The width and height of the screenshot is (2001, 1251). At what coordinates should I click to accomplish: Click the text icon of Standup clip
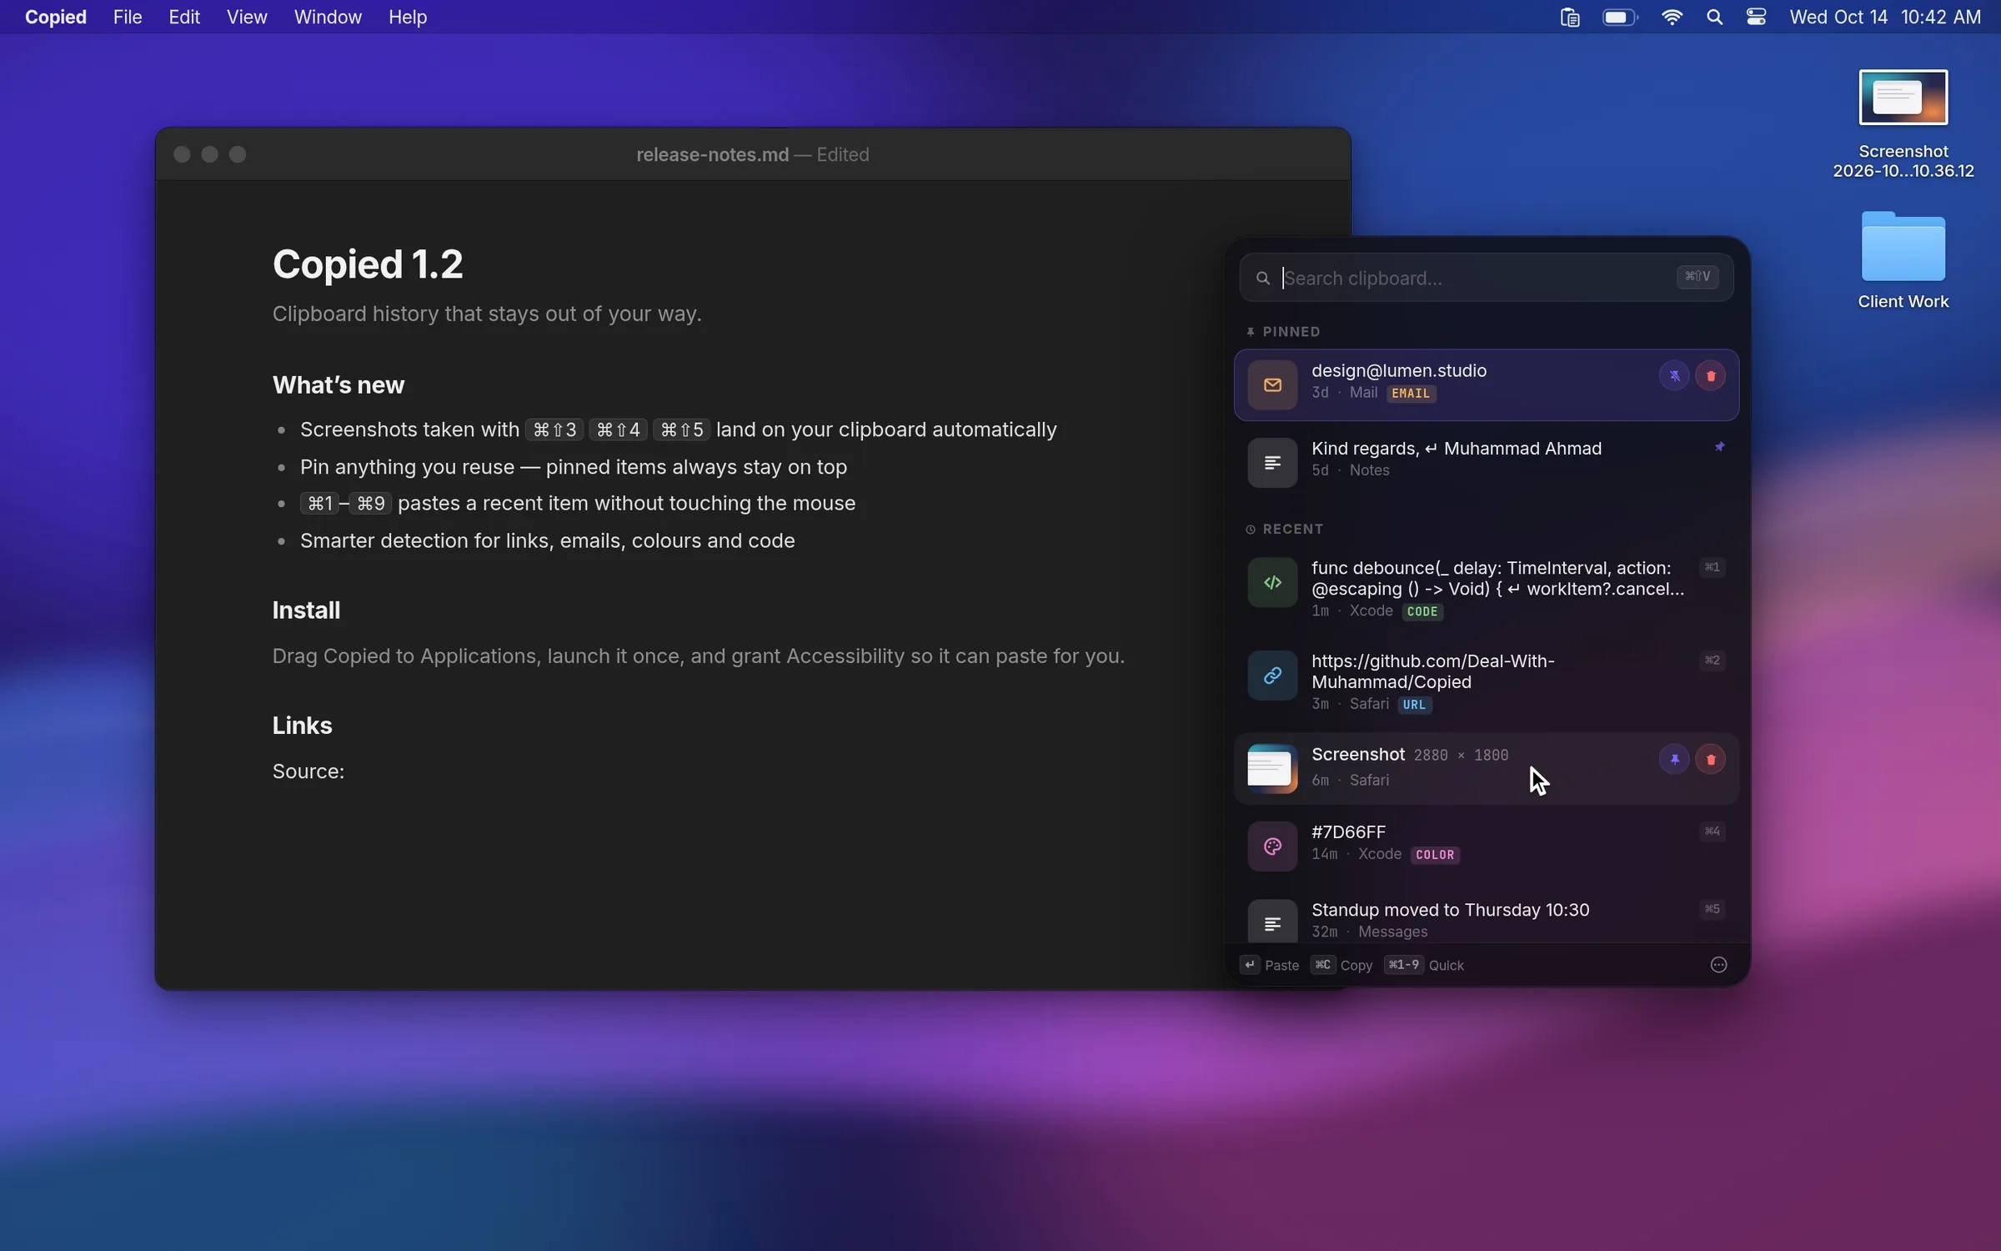click(1272, 923)
